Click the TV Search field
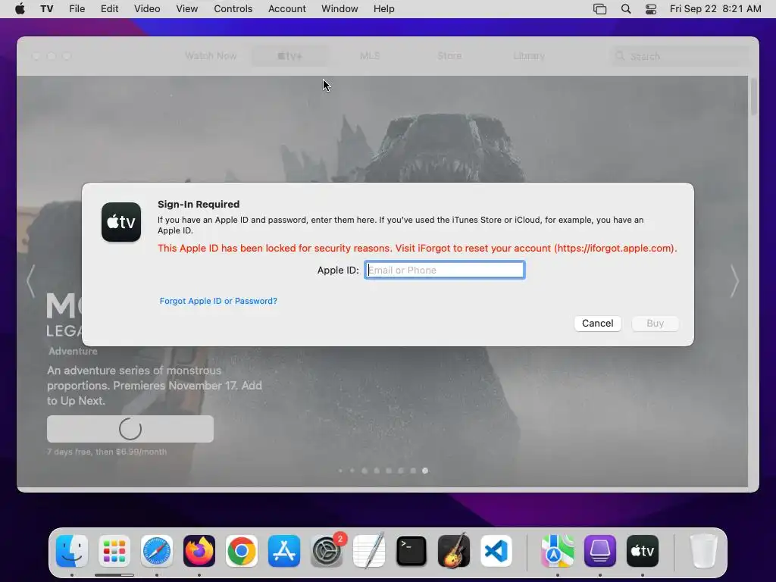This screenshot has height=582, width=776. [681, 56]
